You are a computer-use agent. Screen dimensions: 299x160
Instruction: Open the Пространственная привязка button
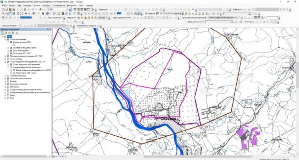194,18
